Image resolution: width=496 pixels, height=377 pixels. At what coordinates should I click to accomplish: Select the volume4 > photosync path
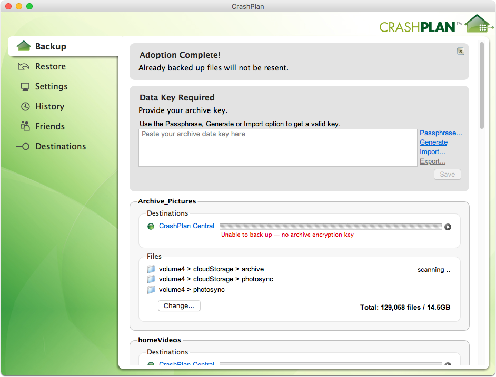[192, 290]
